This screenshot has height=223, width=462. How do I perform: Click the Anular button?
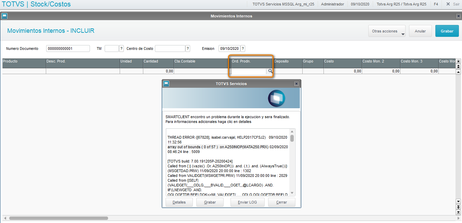click(420, 31)
